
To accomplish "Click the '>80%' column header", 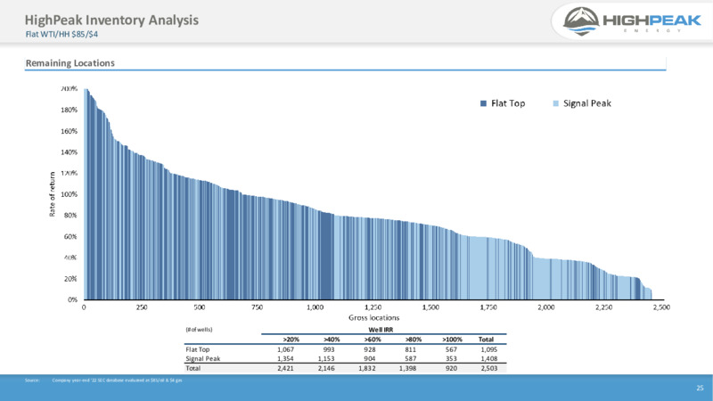I will [x=414, y=340].
